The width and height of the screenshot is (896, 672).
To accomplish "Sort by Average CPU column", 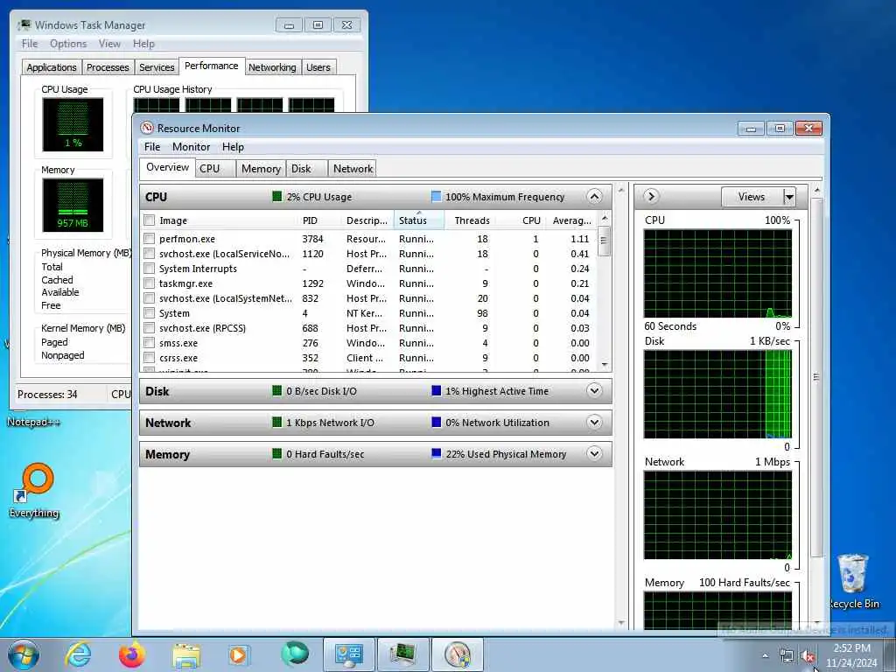I will tap(571, 220).
